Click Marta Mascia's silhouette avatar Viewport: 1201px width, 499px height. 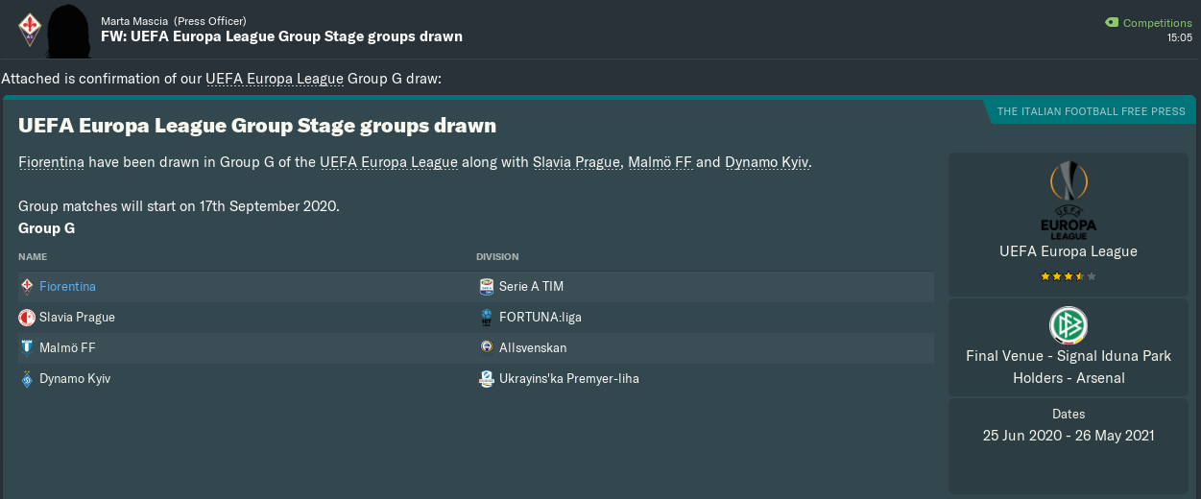pos(72,29)
